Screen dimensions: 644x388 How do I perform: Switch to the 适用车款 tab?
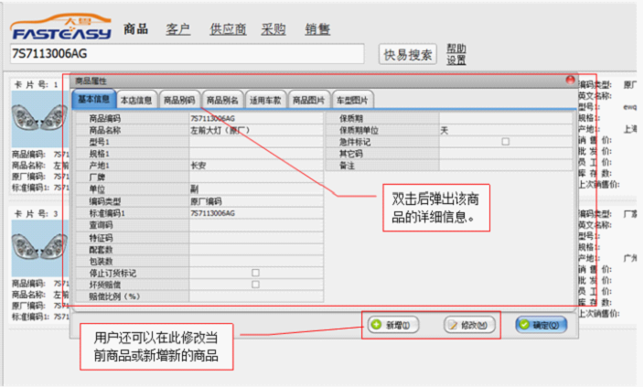pyautogui.click(x=265, y=100)
